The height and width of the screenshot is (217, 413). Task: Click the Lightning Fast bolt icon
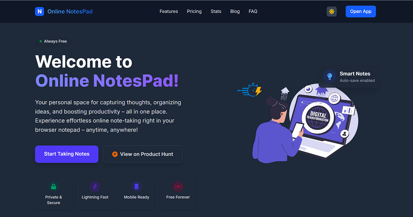95,186
